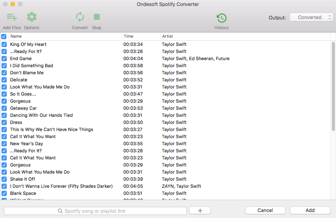Click the ZAYN, Taylor Swift artist cell
Viewport: 336px width, 218px height.
(182, 186)
